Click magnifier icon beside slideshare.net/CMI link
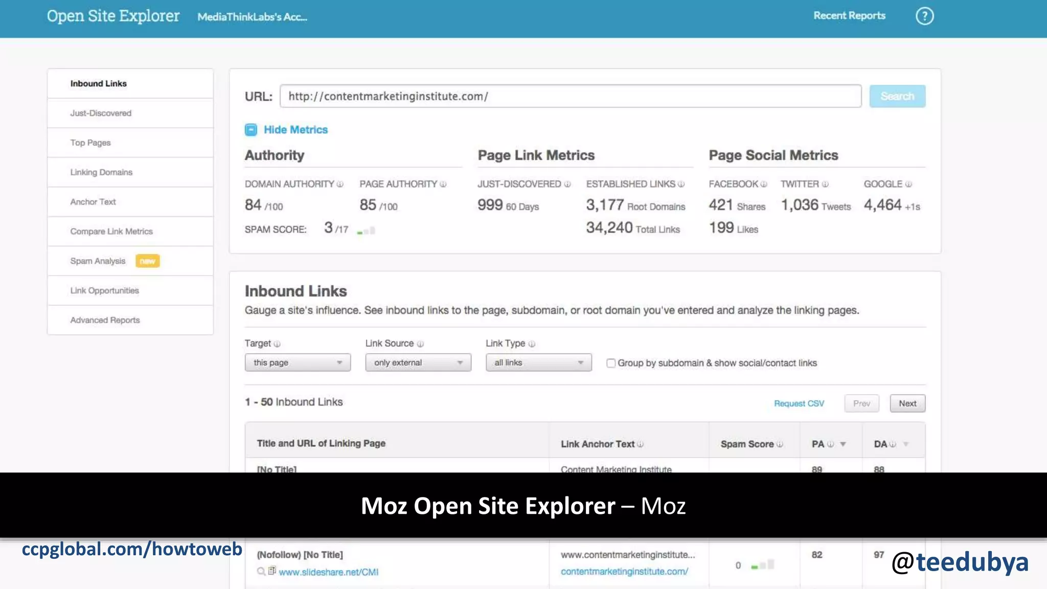 (261, 571)
